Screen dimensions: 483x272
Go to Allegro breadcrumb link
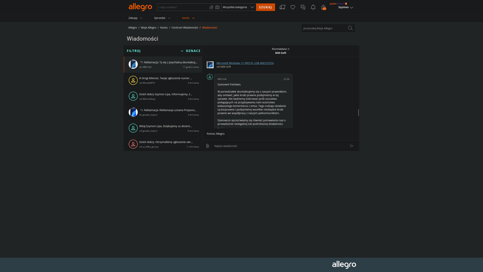coord(132,28)
